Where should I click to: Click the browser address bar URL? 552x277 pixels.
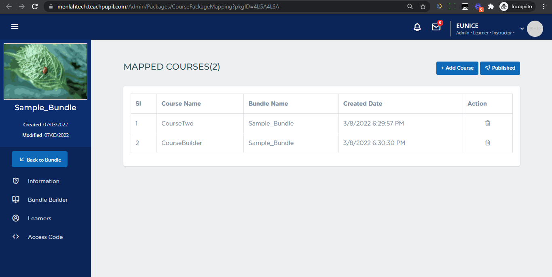click(202, 6)
